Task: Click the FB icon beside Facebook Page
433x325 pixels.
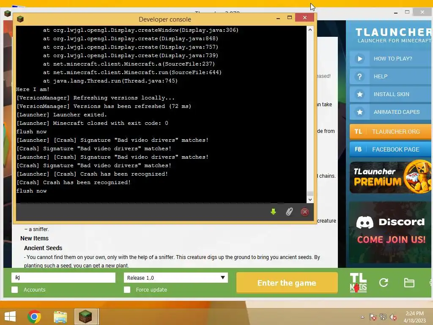Action: coord(358,149)
